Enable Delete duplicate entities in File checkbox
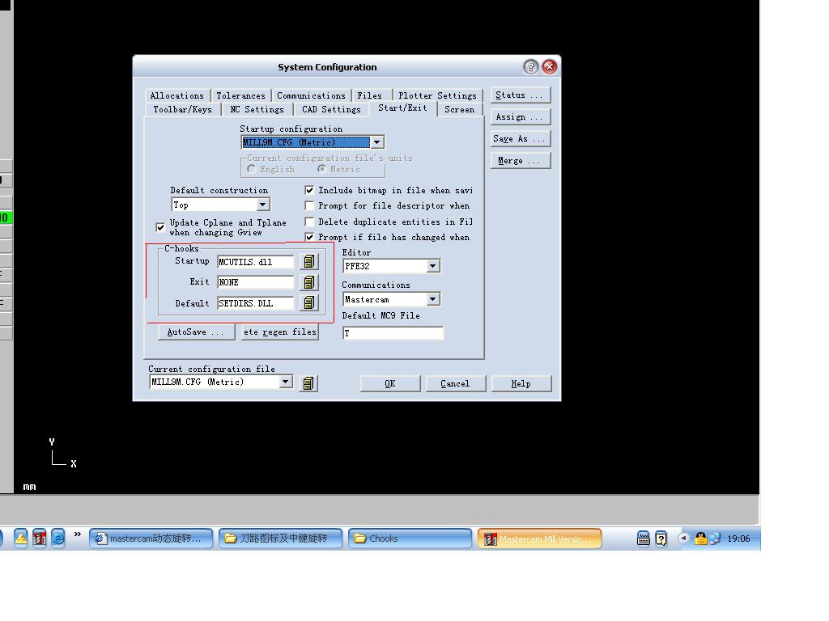Image resolution: width=829 pixels, height=621 pixels. [x=310, y=222]
